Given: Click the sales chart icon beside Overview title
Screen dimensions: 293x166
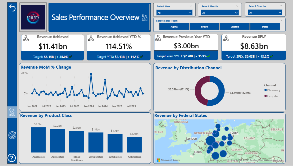Looking at the screenshot, I should pos(144,18).
